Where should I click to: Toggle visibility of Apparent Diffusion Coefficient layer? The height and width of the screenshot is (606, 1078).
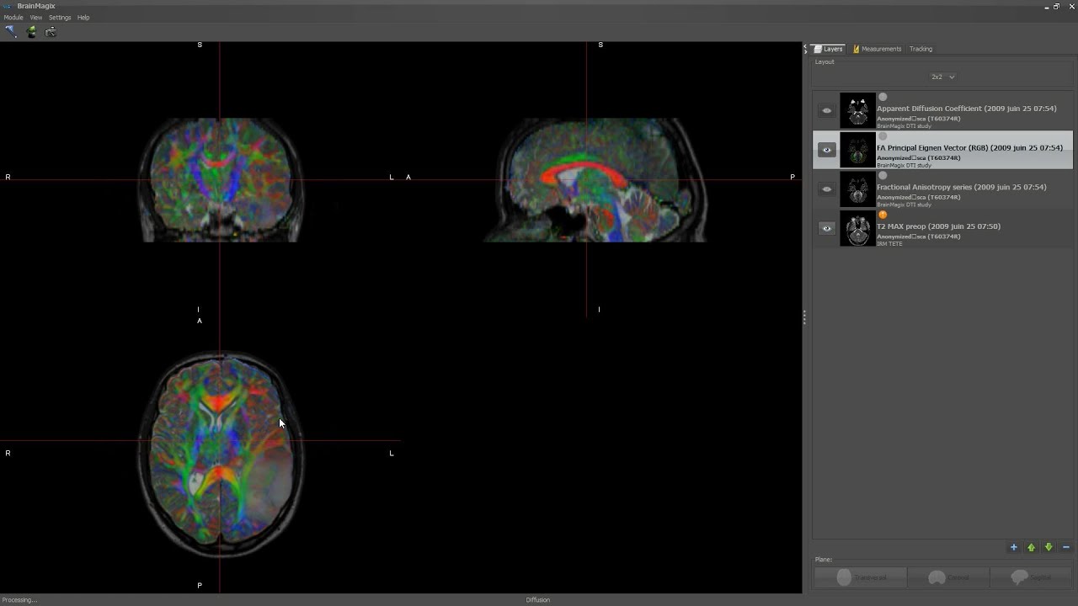826,110
